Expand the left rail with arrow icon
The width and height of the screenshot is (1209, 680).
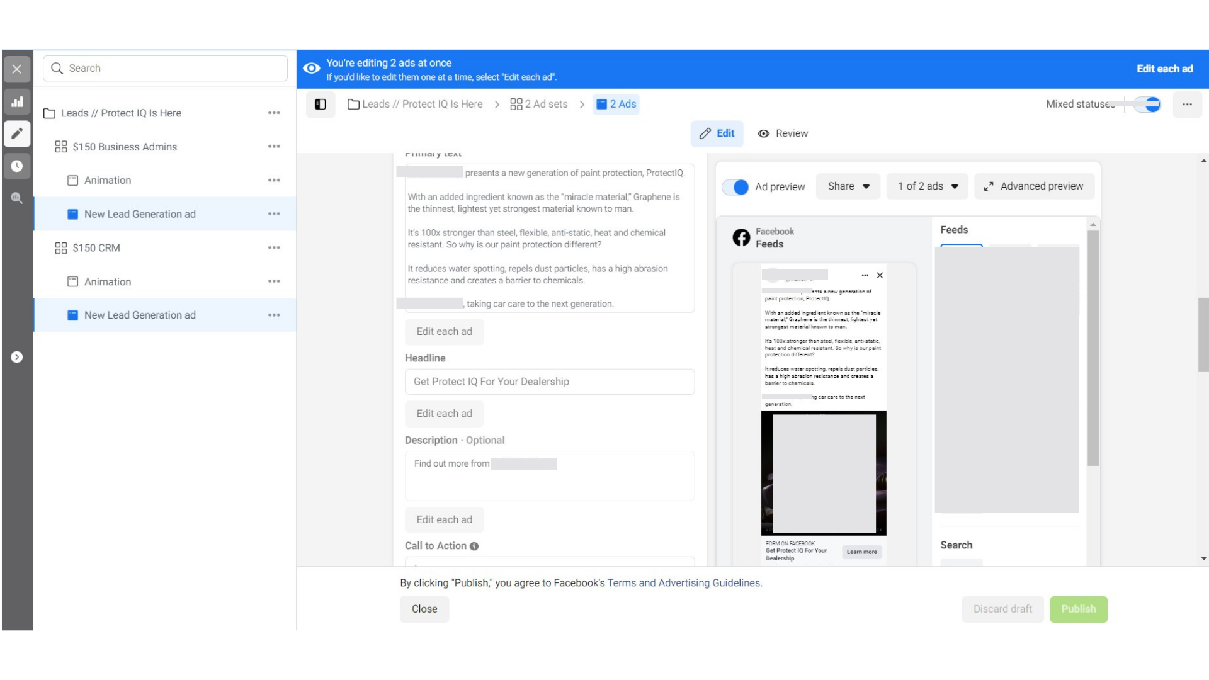pos(17,357)
